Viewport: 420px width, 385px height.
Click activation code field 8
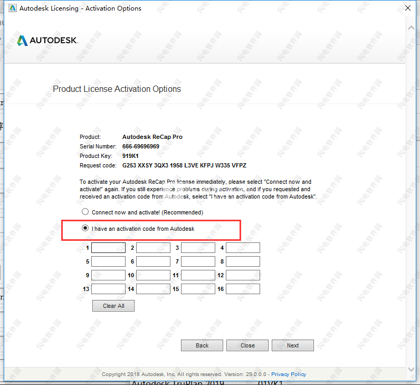point(243,261)
